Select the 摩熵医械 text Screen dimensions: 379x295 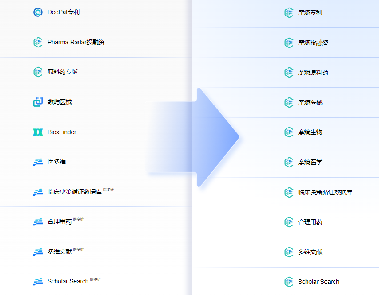(x=310, y=102)
